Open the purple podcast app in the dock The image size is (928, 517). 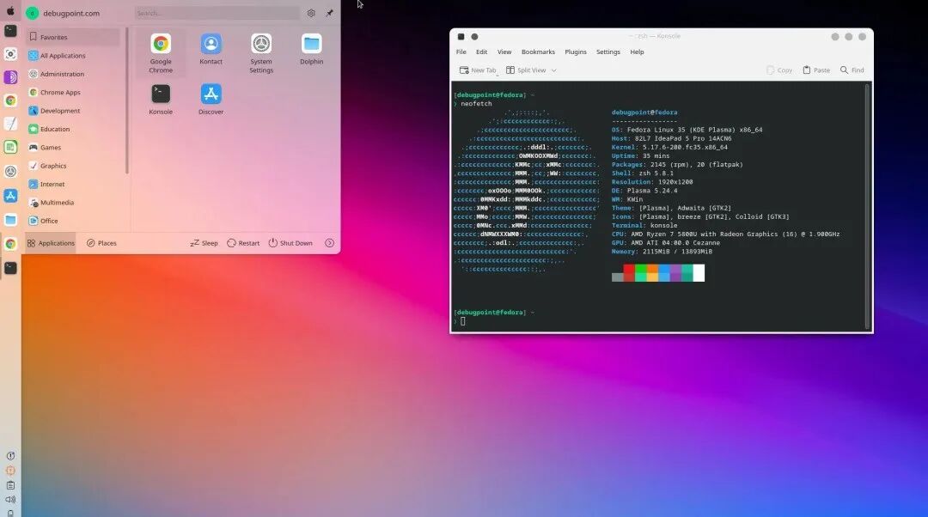pyautogui.click(x=10, y=77)
